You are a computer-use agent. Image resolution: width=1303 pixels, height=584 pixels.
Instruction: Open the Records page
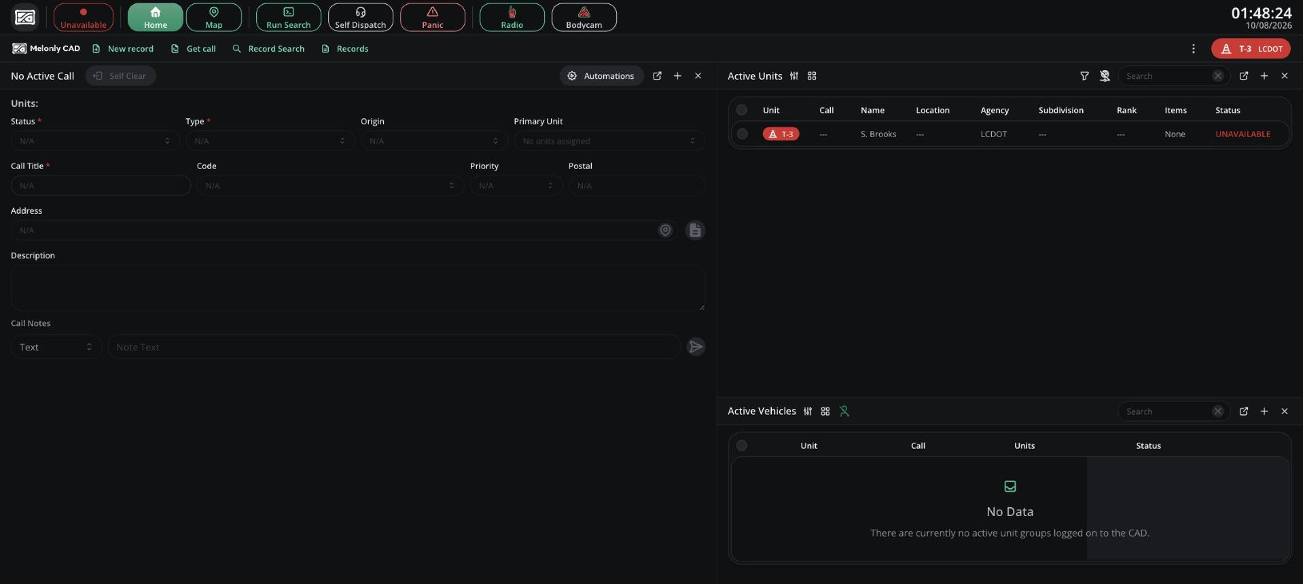coord(345,49)
